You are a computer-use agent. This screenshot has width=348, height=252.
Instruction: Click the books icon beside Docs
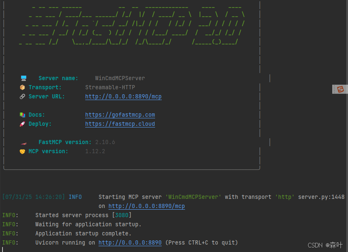point(22,115)
